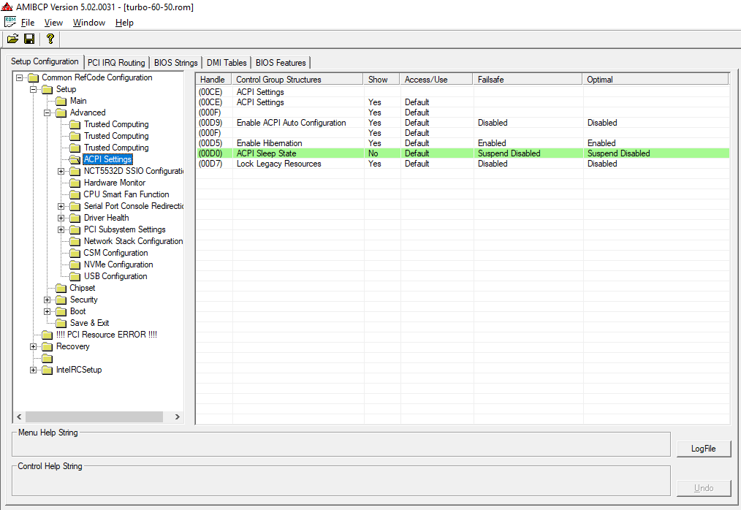Click the open folder icon of ACPI Settings
This screenshot has height=510, width=741.
pos(75,160)
